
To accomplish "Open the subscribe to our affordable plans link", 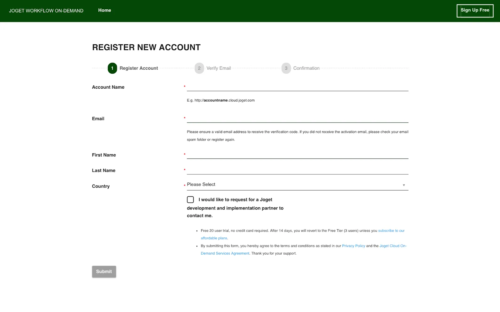I will tap(391, 231).
